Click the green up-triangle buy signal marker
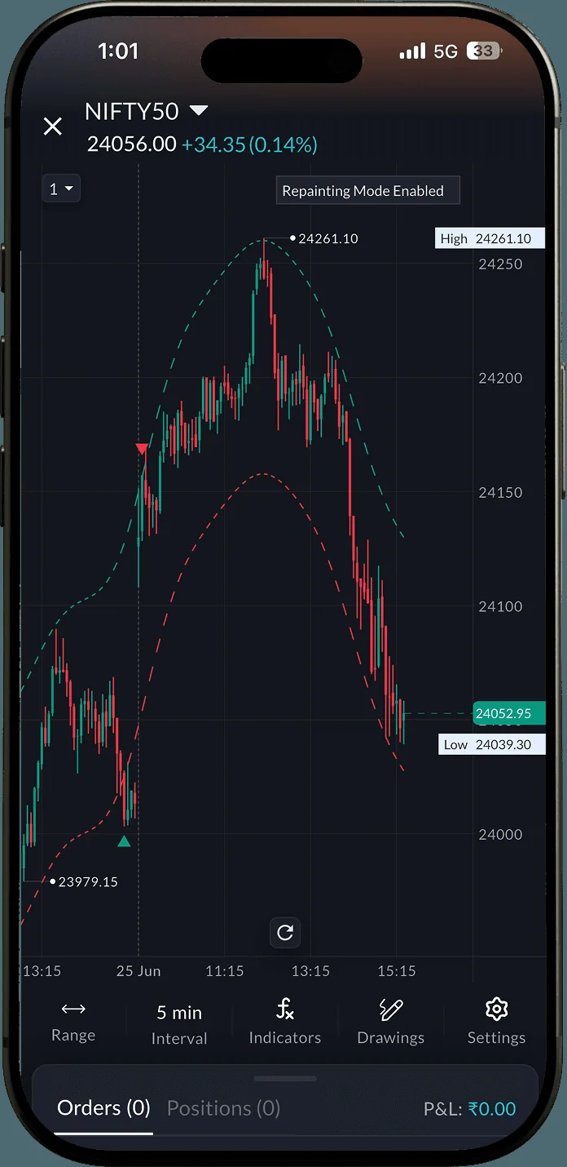567x1167 pixels. pos(124,841)
